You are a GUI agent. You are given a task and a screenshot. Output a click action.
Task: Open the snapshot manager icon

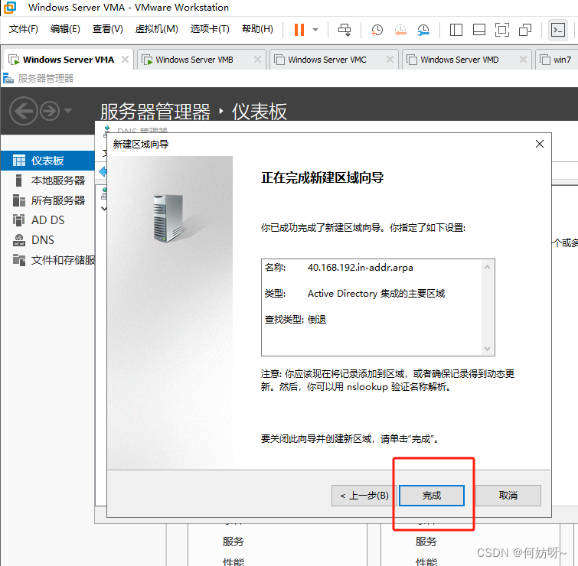click(424, 30)
